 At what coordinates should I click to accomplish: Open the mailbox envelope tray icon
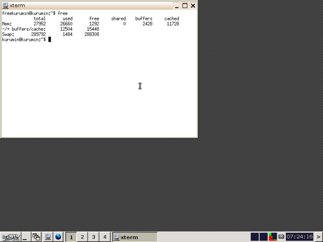[x=281, y=237]
